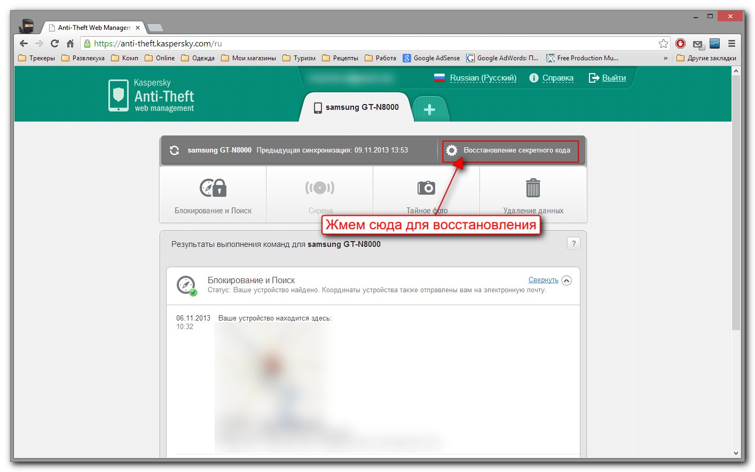
Task: Click the sync refresh icon beside samsung GT-N8000
Action: click(174, 150)
